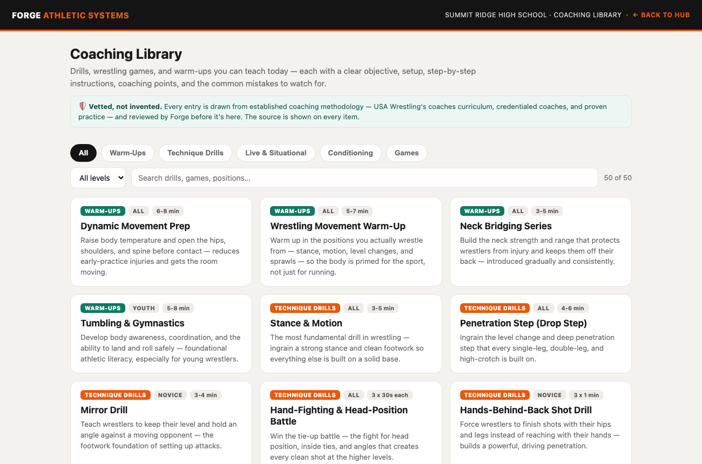Open the Neck Bridging Series card
702x464 pixels.
pyautogui.click(x=541, y=241)
